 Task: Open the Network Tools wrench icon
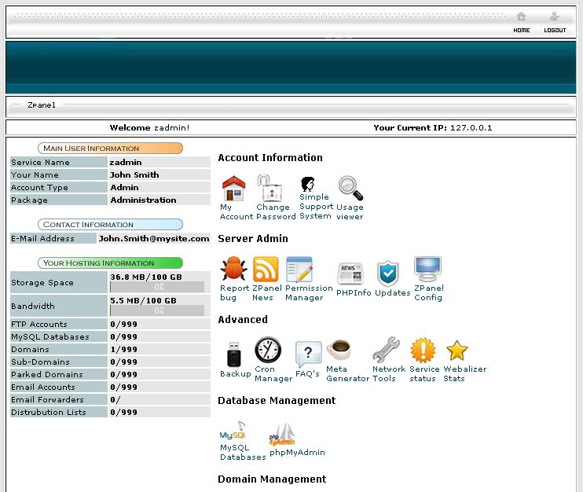387,351
